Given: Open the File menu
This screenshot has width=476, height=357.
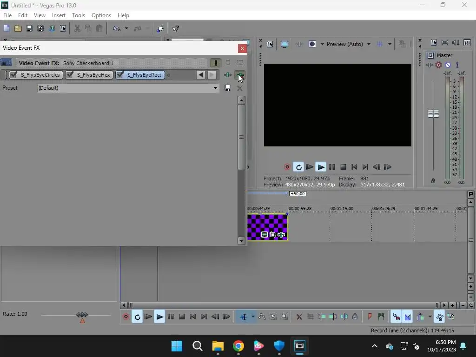Looking at the screenshot, I should 7,15.
